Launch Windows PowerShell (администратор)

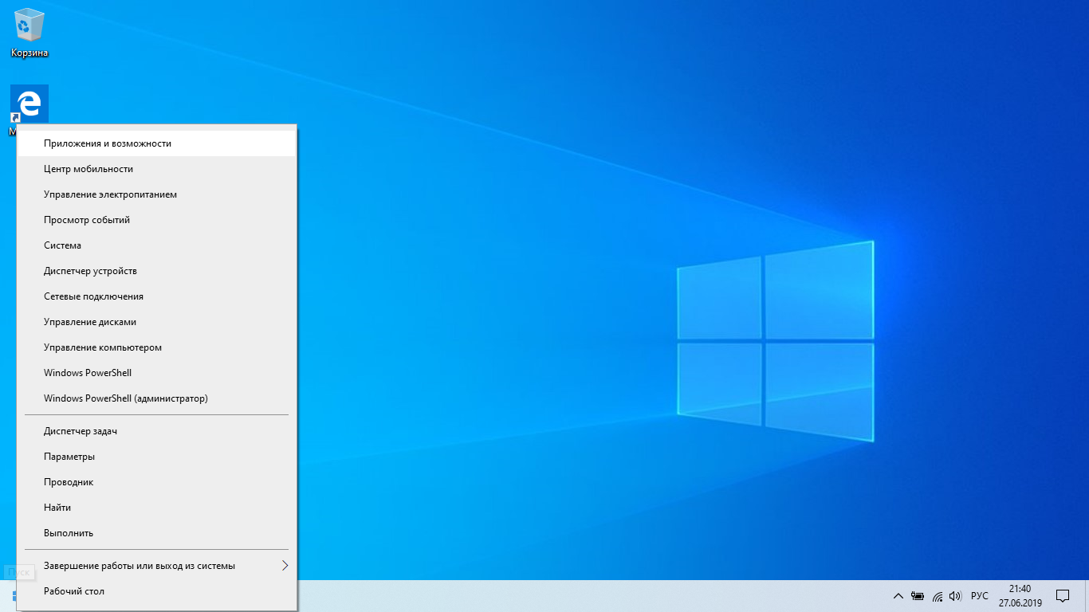coord(157,398)
